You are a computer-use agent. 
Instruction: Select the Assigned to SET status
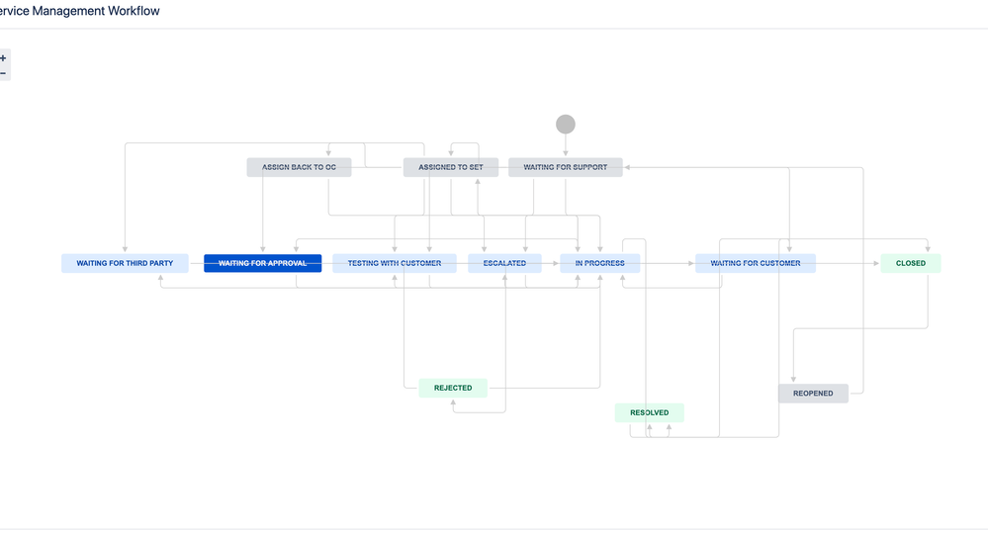(x=451, y=167)
